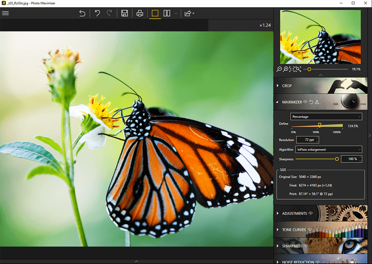372x264 pixels.
Task: Click the image preview thumbnail navigator
Action: click(x=320, y=36)
